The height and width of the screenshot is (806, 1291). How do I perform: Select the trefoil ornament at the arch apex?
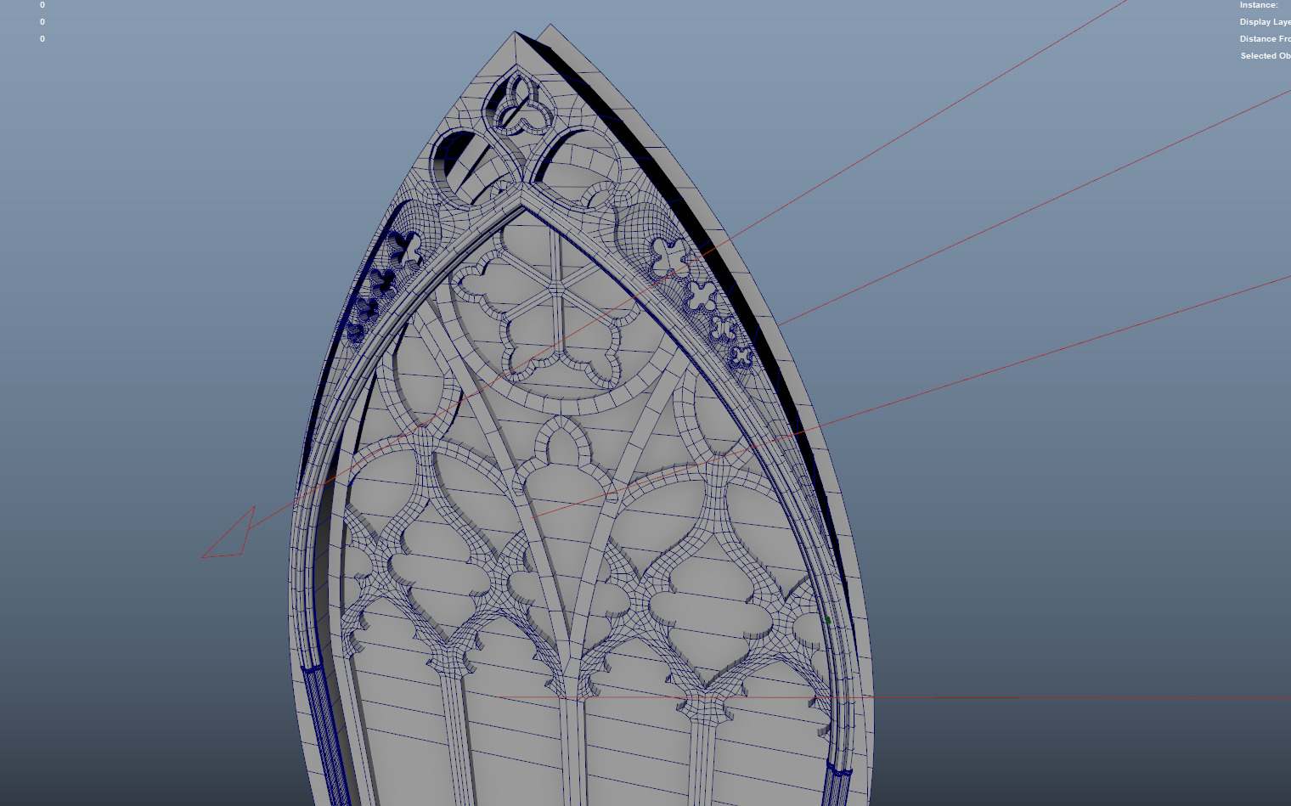(x=524, y=106)
